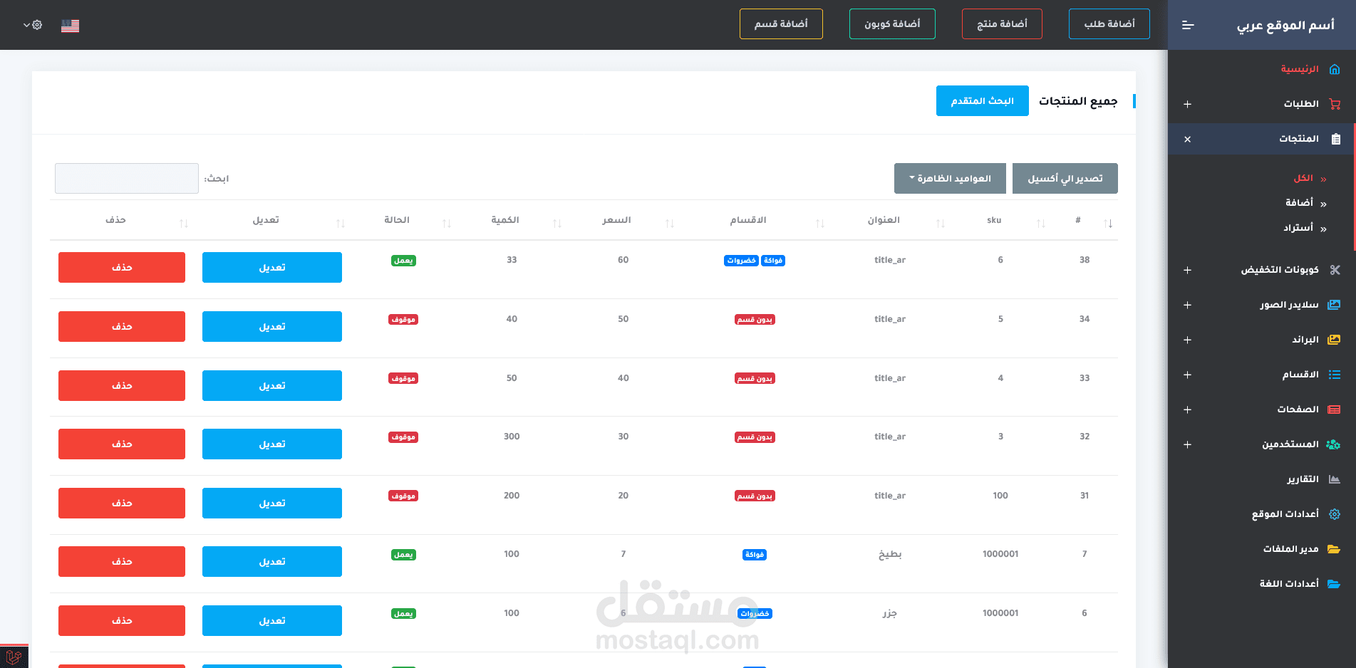Screen dimensions: 1356x668
Task: Click the يعمل status badge in row 38
Action: click(x=404, y=261)
